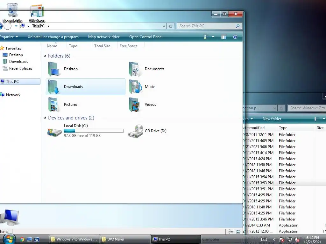326x244 pixels.
Task: Open the Desktop folder icon
Action: click(x=53, y=69)
